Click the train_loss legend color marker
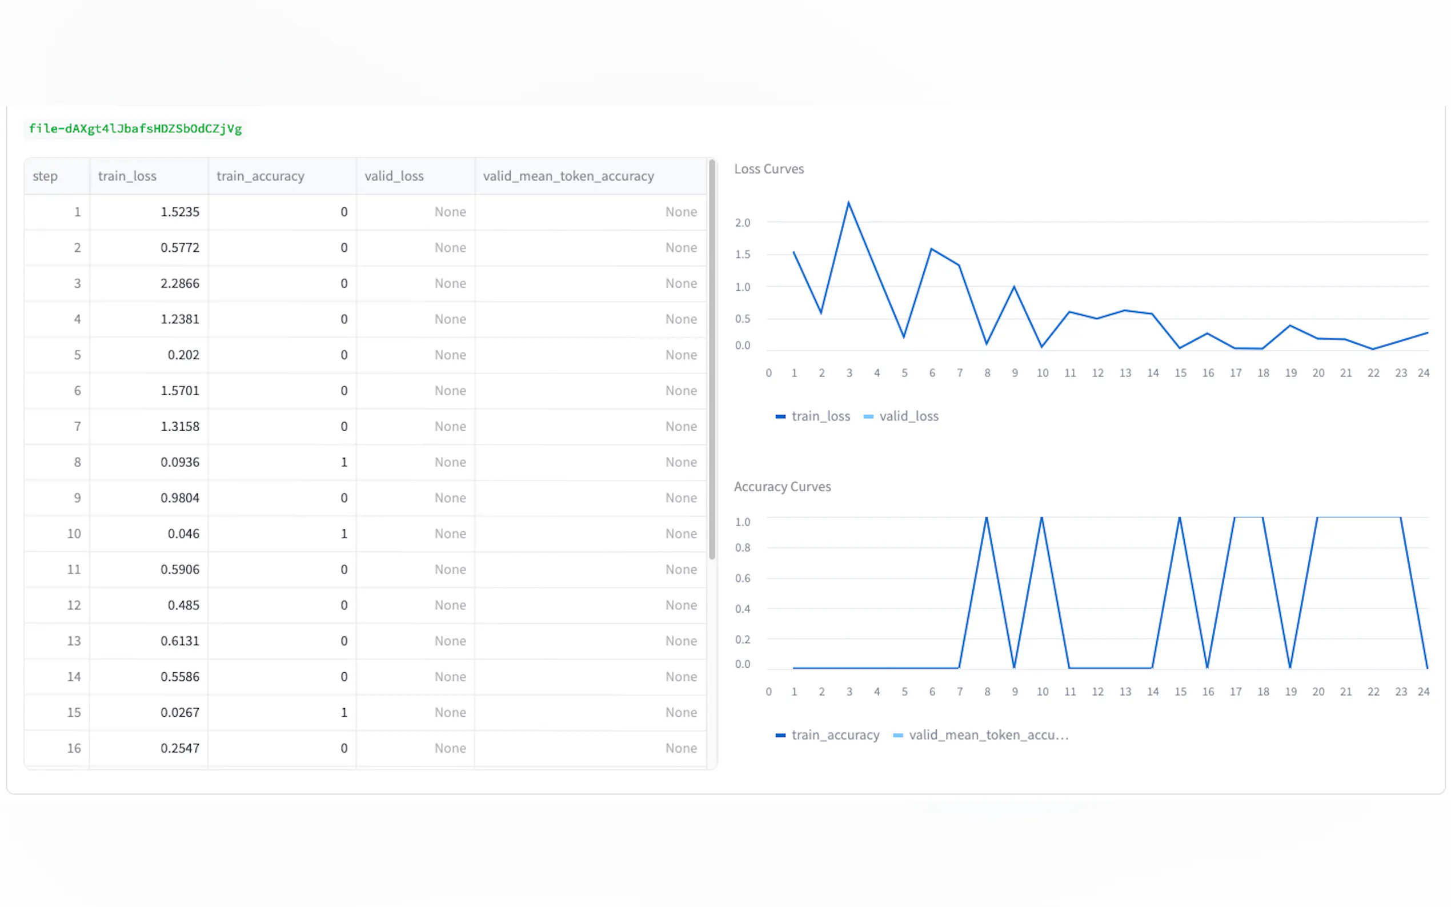This screenshot has width=1451, height=907. coord(780,416)
